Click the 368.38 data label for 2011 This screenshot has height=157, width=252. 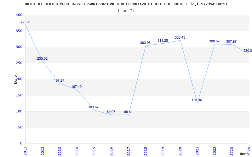[25, 22]
